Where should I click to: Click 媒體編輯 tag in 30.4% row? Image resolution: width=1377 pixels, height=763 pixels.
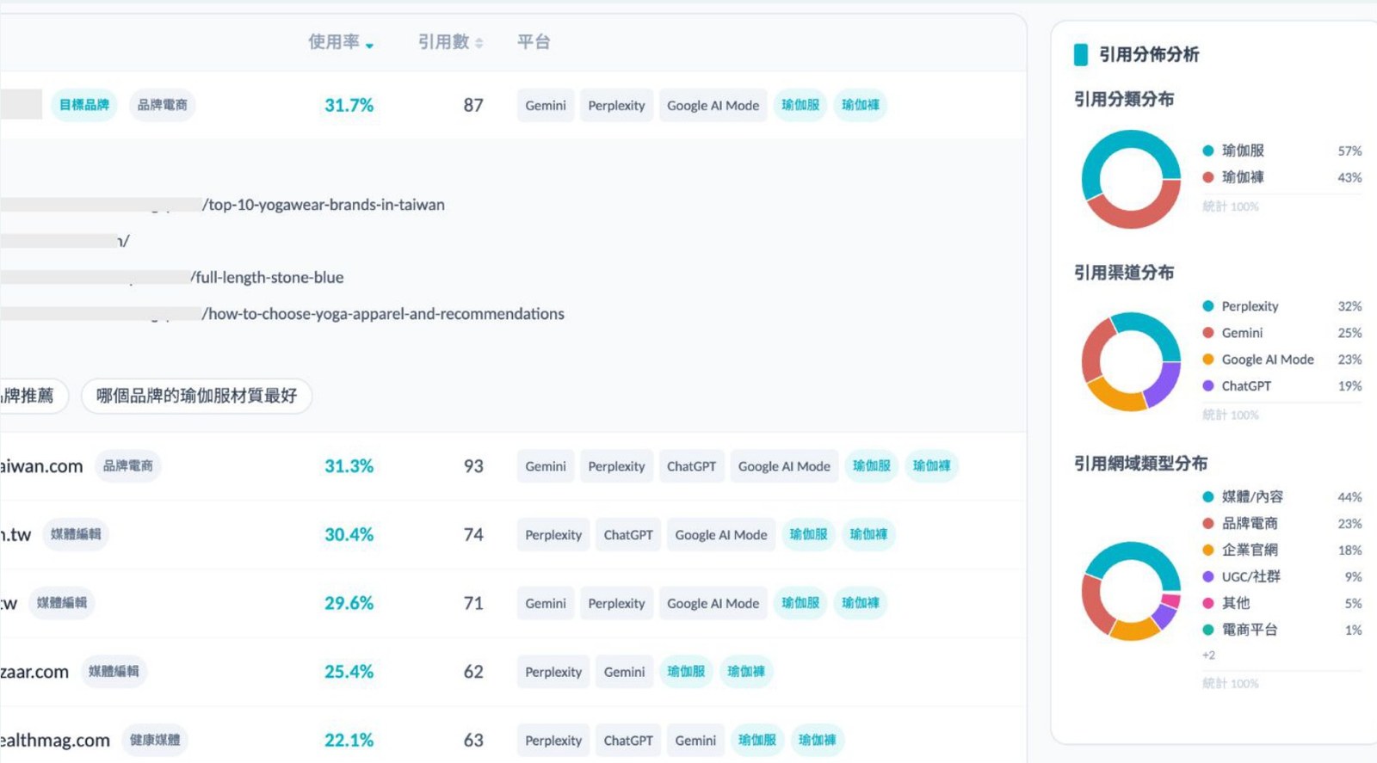76,534
